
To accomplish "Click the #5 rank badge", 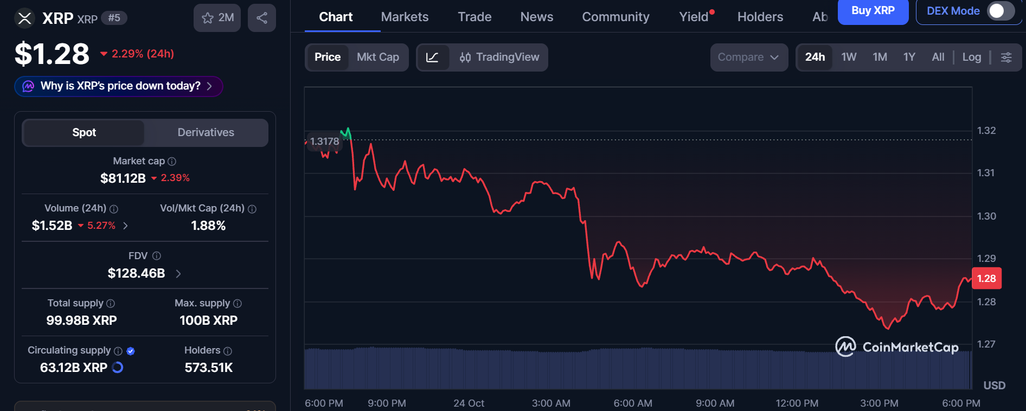I will point(114,18).
